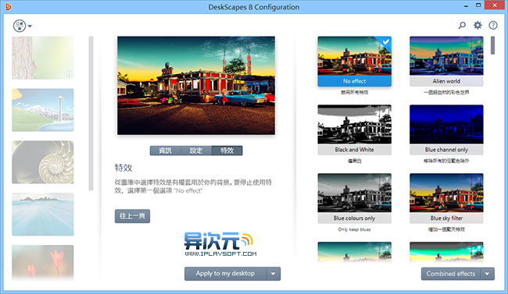Viewport: 508px width, 294px height.
Task: Maximize the DeskScapes window
Action: point(478,5)
